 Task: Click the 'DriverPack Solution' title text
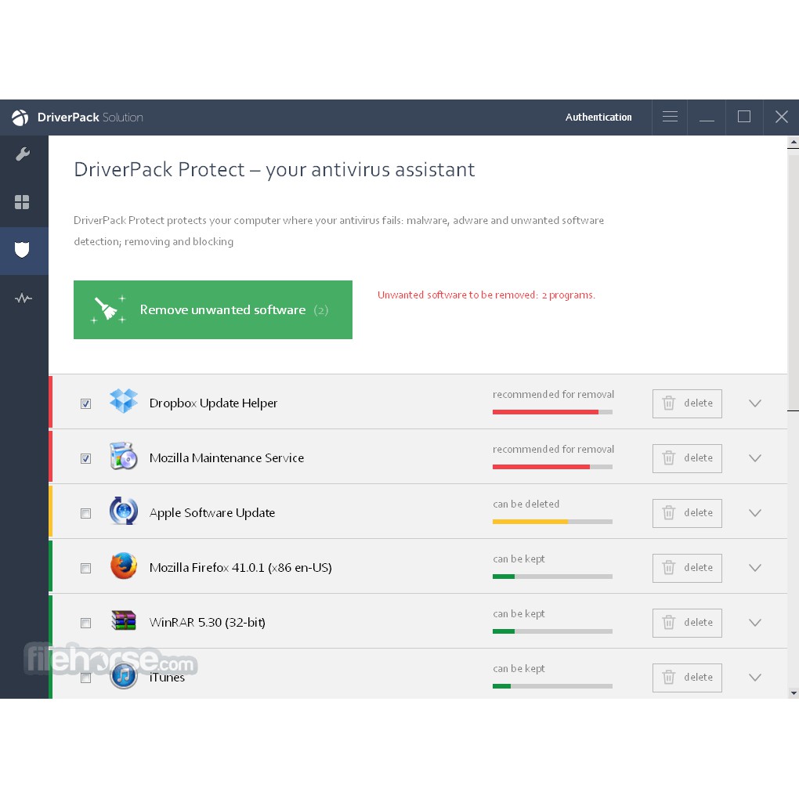point(90,117)
